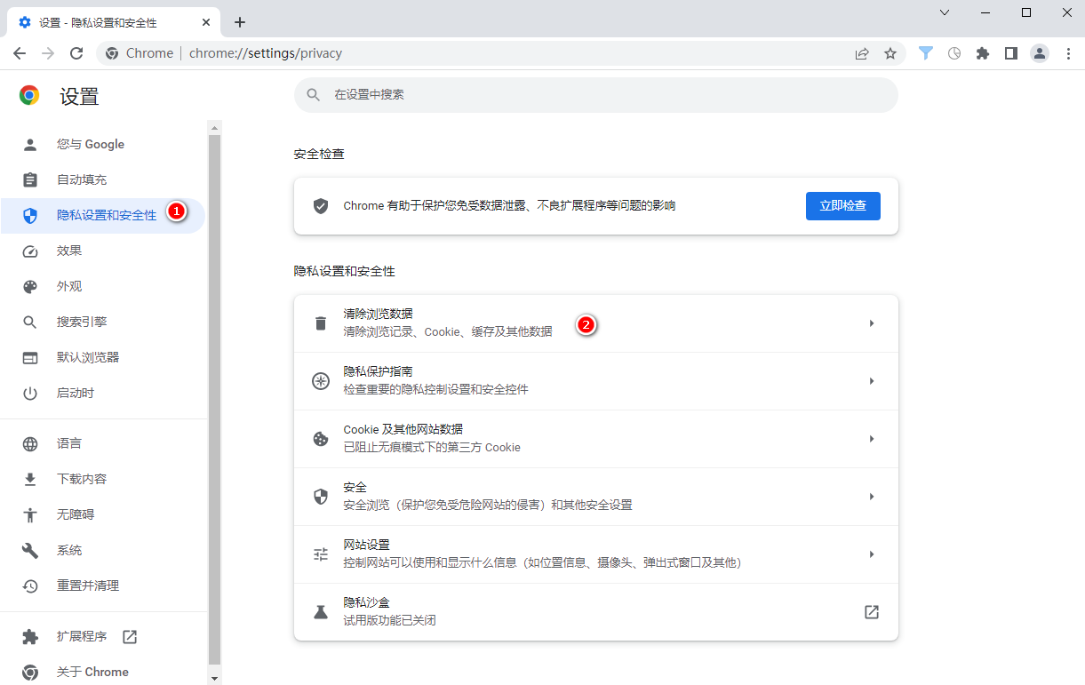This screenshot has width=1085, height=685.
Task: Click the trash icon beside 清除浏览数据
Action: tap(321, 323)
